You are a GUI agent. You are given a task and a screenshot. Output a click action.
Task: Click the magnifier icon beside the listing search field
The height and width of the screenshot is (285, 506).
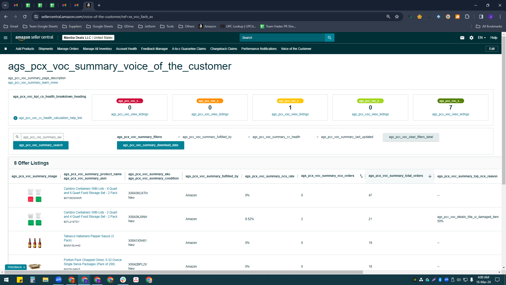pos(17,137)
